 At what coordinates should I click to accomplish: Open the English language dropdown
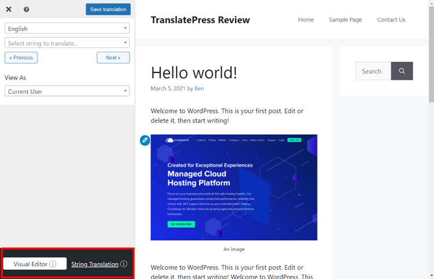point(67,28)
